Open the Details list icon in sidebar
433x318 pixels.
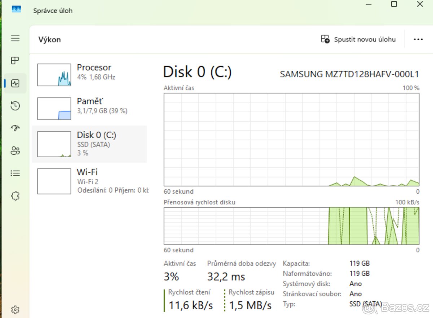click(15, 173)
